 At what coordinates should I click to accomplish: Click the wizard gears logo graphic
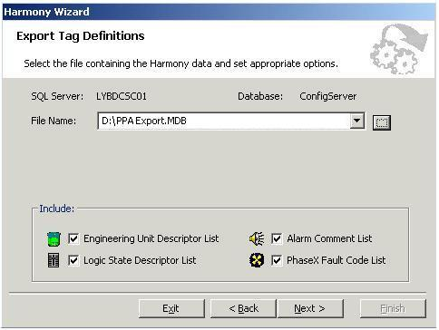[x=398, y=49]
